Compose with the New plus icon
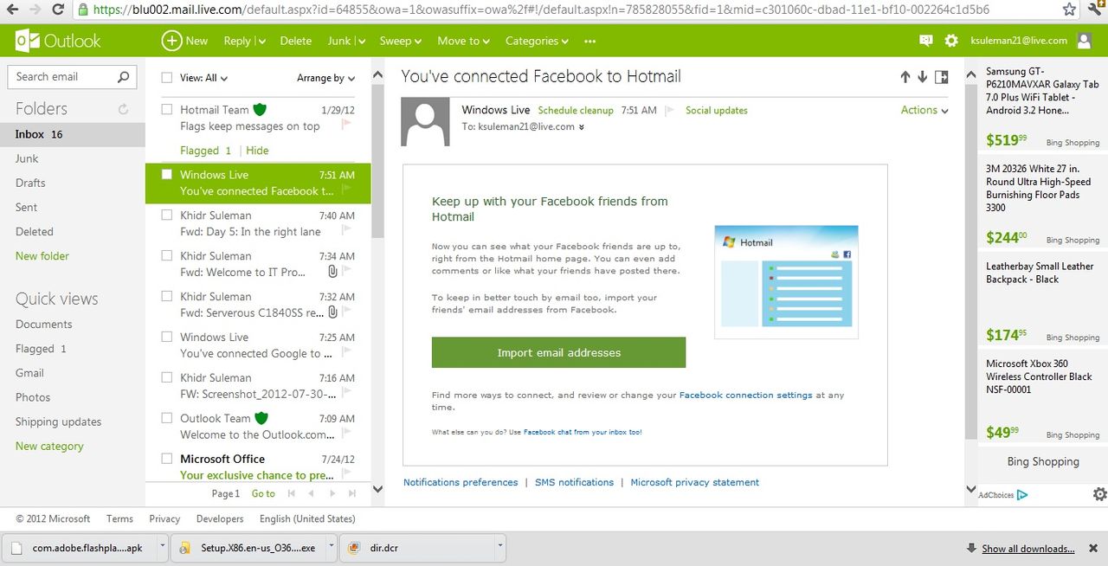The width and height of the screenshot is (1108, 566). (x=171, y=41)
